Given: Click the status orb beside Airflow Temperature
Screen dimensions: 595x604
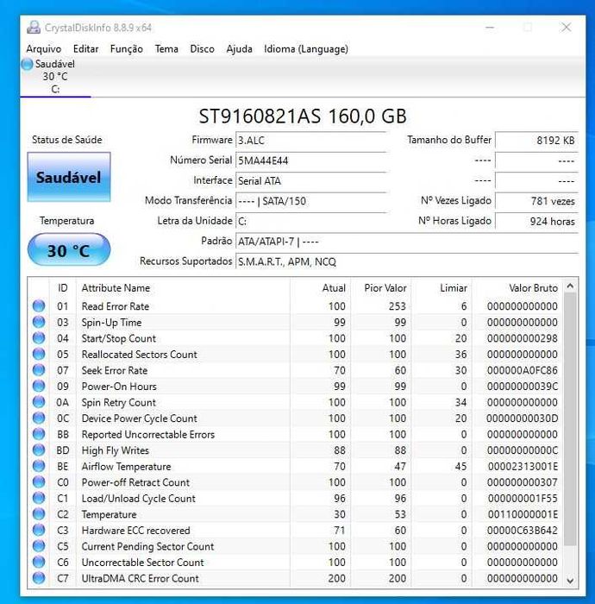Looking at the screenshot, I should point(39,466).
